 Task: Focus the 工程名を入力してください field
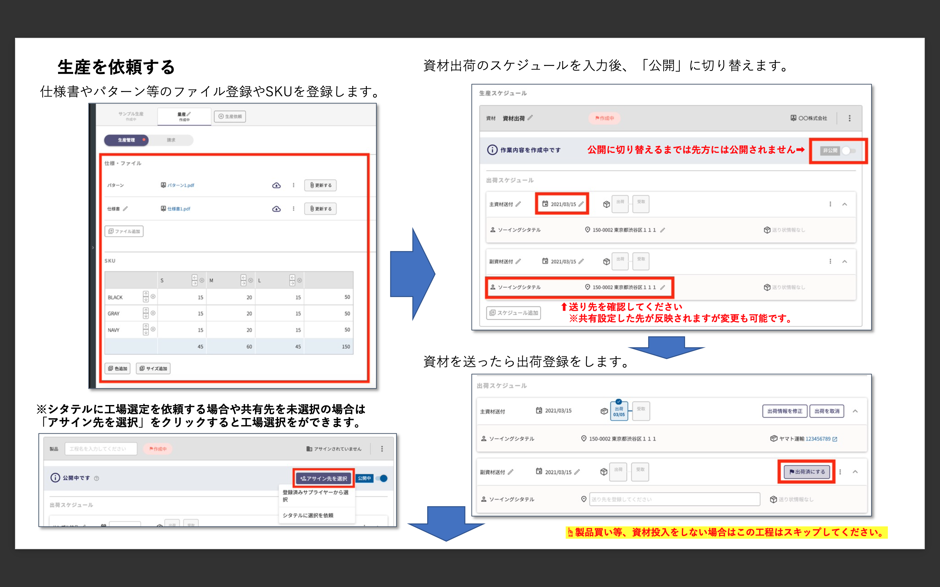[101, 449]
